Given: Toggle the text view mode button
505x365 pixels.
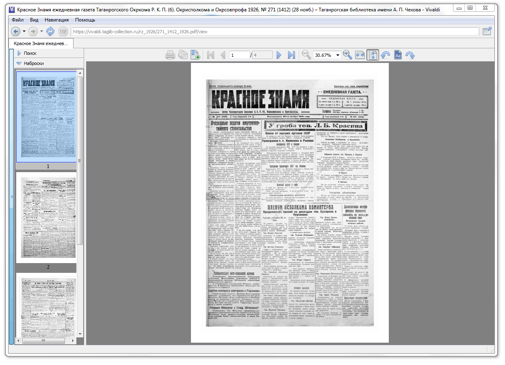Looking at the screenshot, I should coord(398,55).
